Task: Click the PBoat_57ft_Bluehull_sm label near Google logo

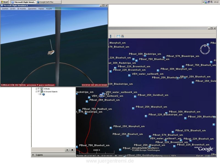Action: tap(191, 130)
